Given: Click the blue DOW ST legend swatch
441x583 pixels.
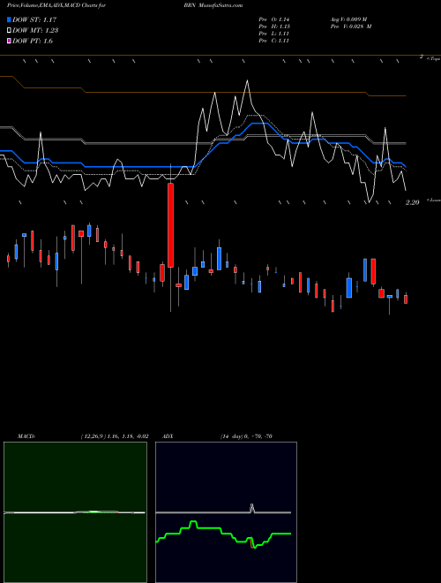Looking at the screenshot, I should tap(10, 19).
